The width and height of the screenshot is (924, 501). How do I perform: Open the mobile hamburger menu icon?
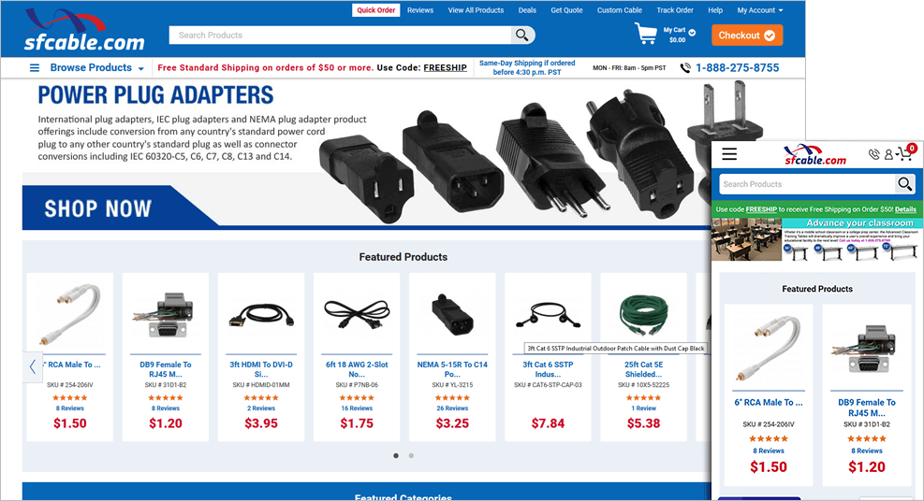[729, 154]
